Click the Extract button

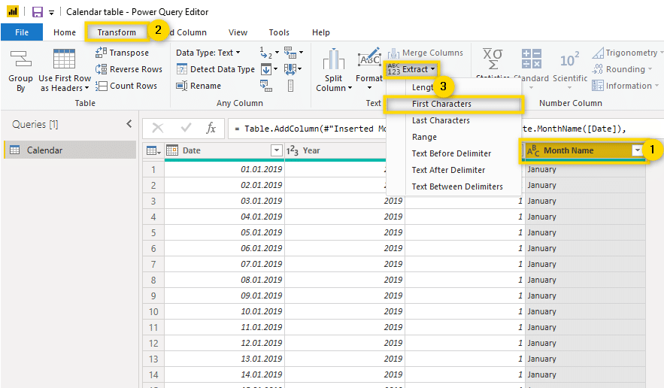(x=411, y=69)
